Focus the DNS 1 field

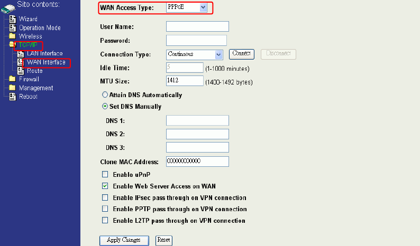click(x=197, y=120)
